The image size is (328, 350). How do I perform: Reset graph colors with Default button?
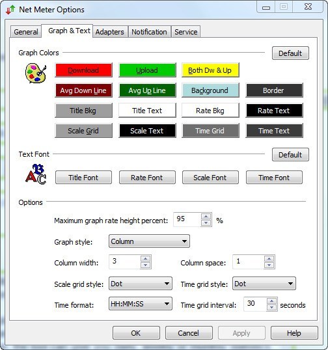[x=290, y=53]
